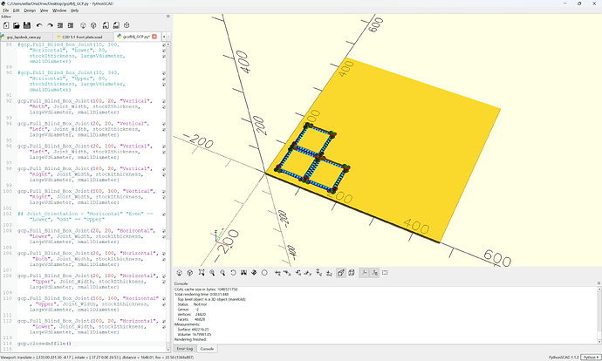Open the Edit menu

[16, 10]
